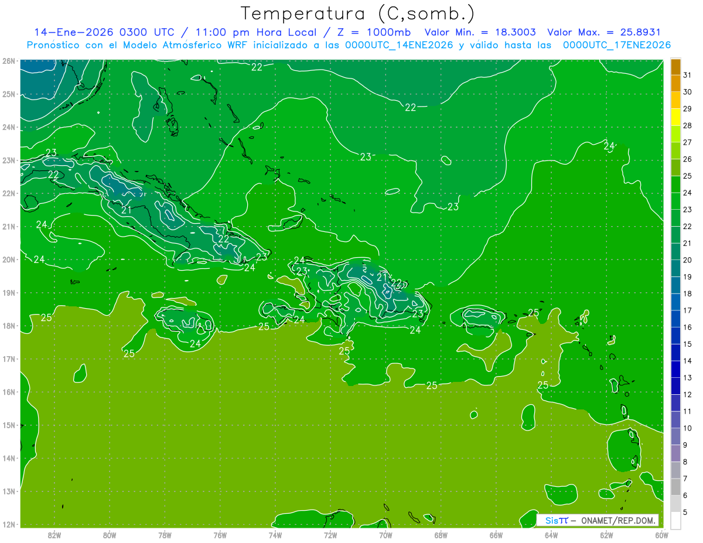
Task: Click the white 5 degree legend swatch
Action: coord(675,520)
